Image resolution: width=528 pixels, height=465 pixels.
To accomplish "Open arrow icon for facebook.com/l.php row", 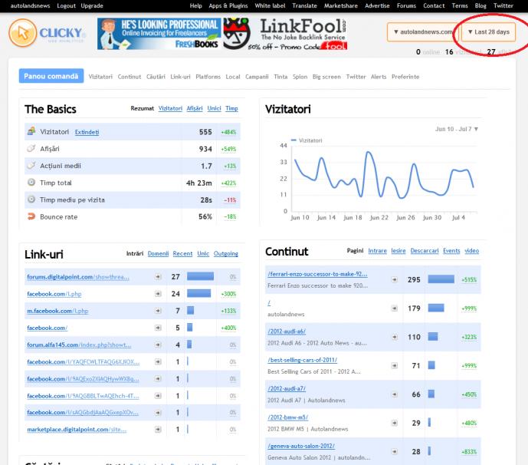I will coord(158,294).
